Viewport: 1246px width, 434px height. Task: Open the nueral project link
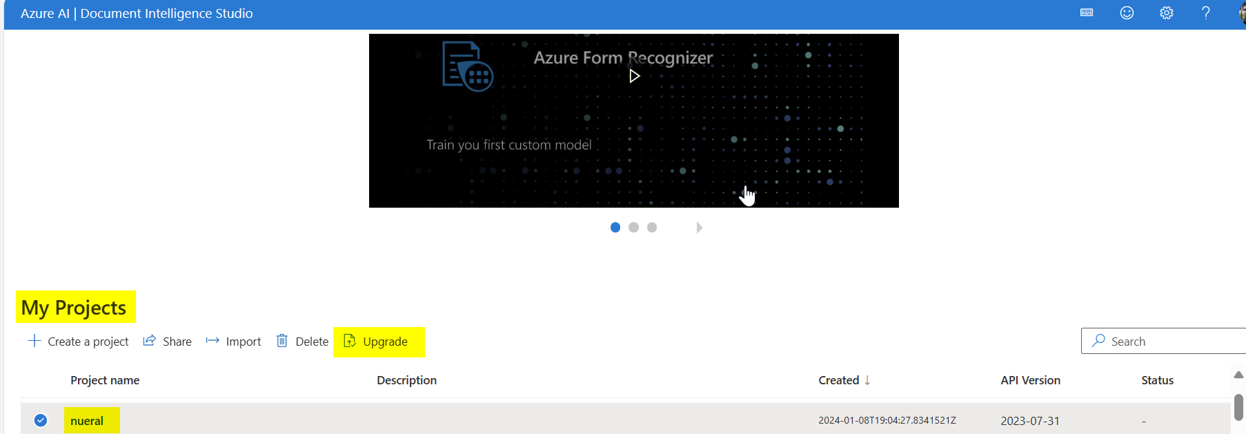pyautogui.click(x=87, y=421)
